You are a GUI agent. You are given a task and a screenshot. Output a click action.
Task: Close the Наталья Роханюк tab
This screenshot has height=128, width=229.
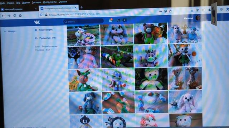pos(36,9)
